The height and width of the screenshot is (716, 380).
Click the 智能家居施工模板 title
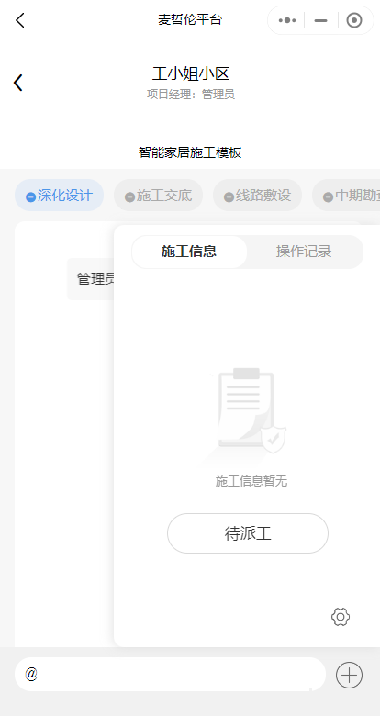click(x=190, y=152)
